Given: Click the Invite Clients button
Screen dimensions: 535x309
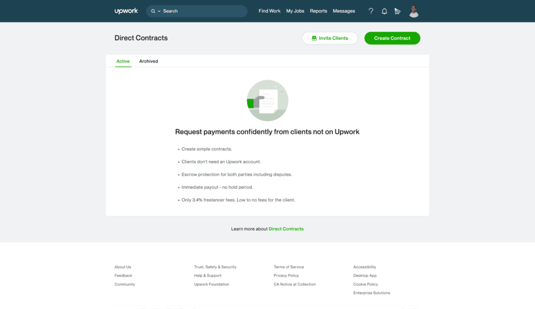Looking at the screenshot, I should pyautogui.click(x=330, y=38).
